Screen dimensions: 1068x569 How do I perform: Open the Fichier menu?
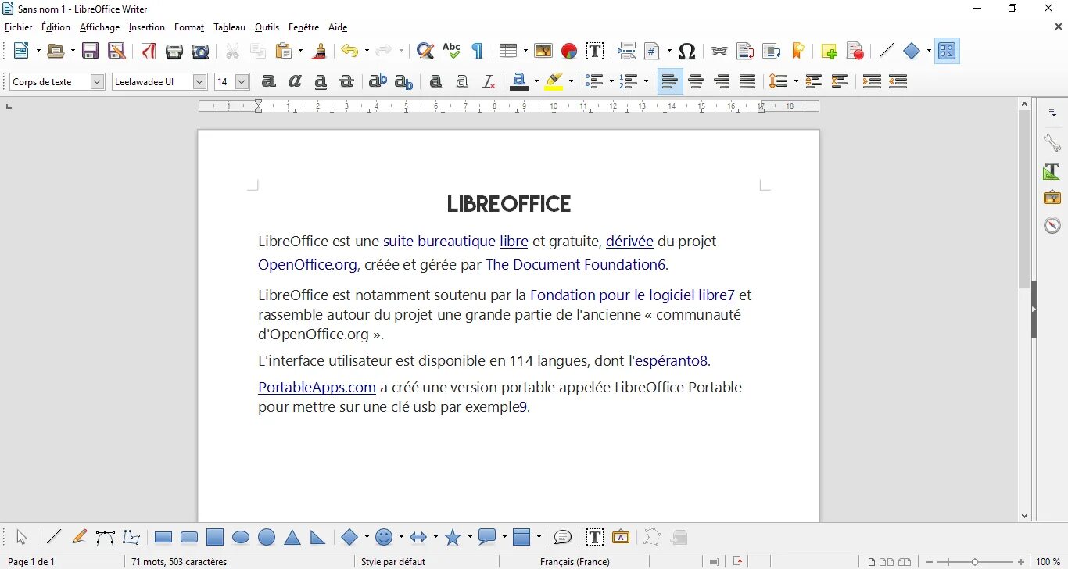(19, 27)
